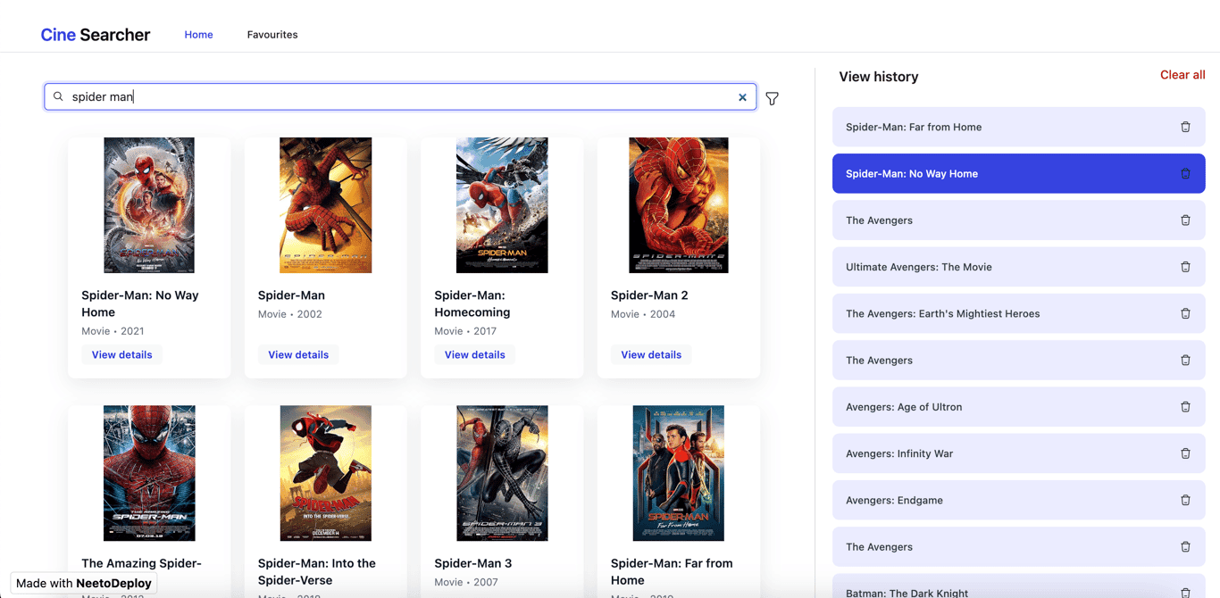This screenshot has width=1220, height=598.
Task: Delete Avengers: Endgame from view history
Action: 1185,500
